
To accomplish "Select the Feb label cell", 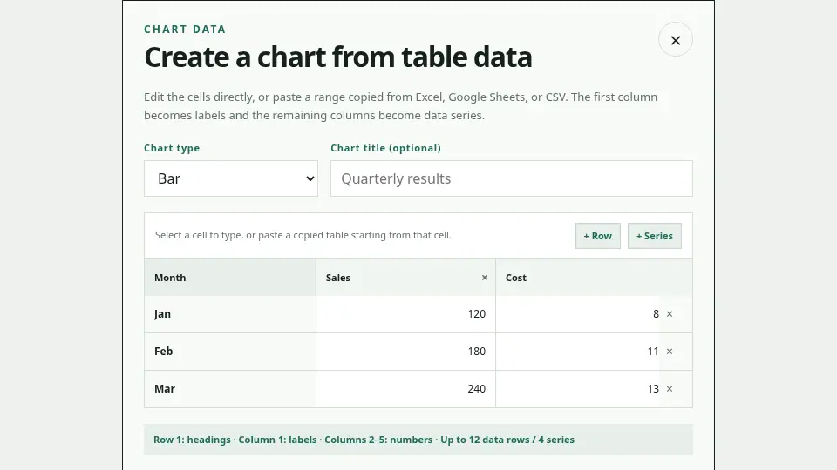I will click(x=230, y=352).
